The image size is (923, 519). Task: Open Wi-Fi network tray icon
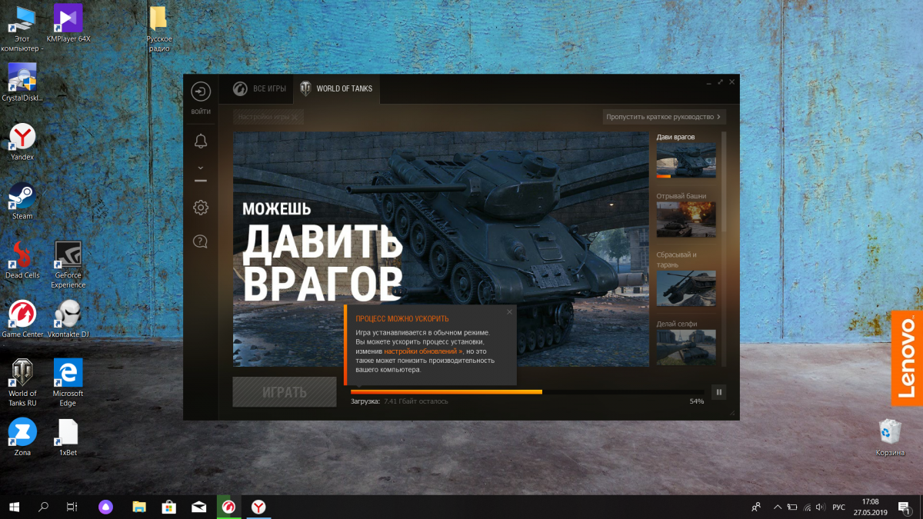pyautogui.click(x=807, y=507)
